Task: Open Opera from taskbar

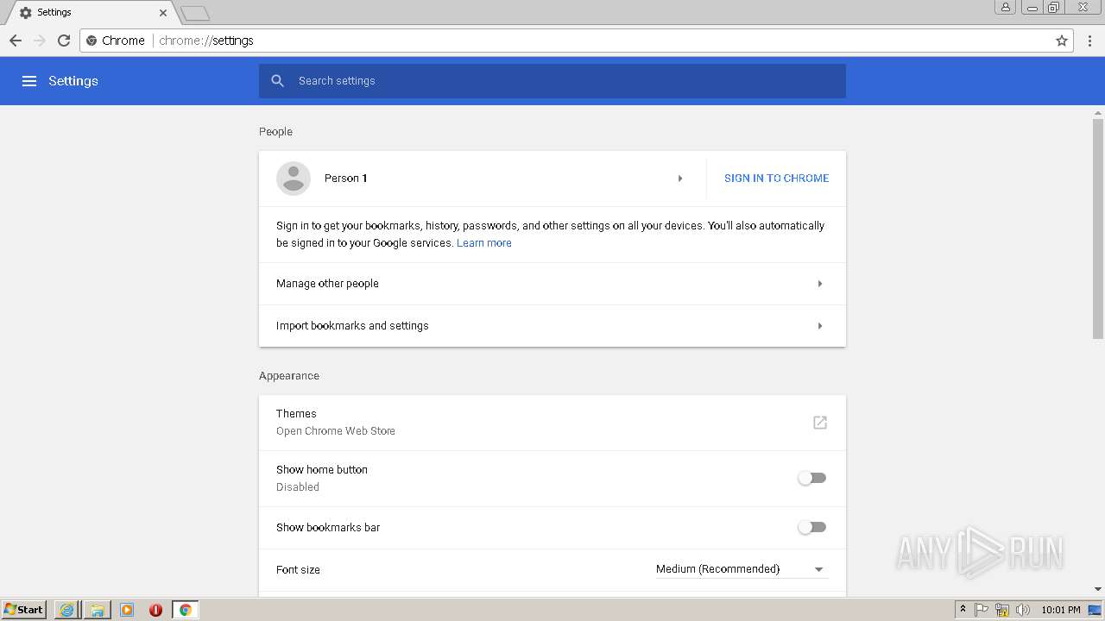Action: pos(156,610)
